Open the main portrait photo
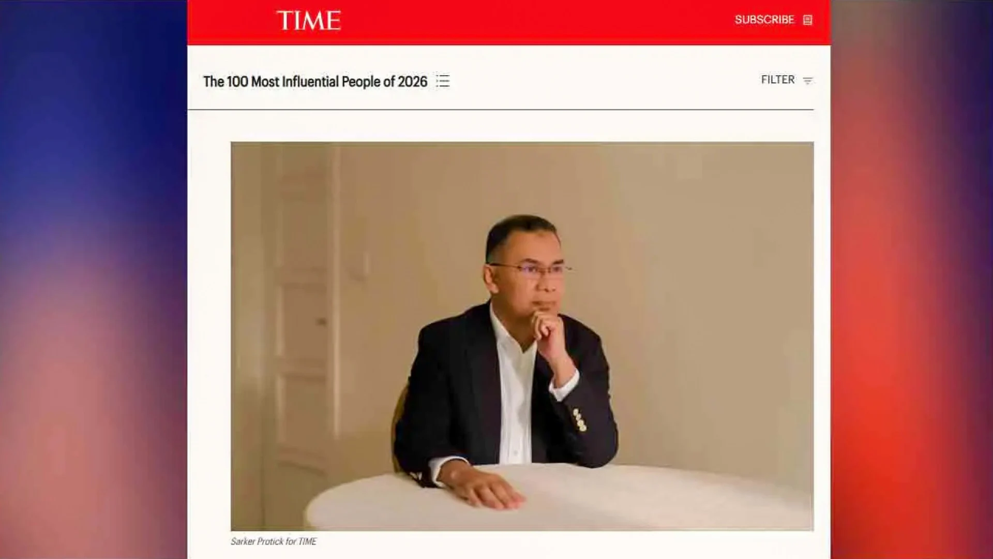The width and height of the screenshot is (993, 559). (522, 336)
